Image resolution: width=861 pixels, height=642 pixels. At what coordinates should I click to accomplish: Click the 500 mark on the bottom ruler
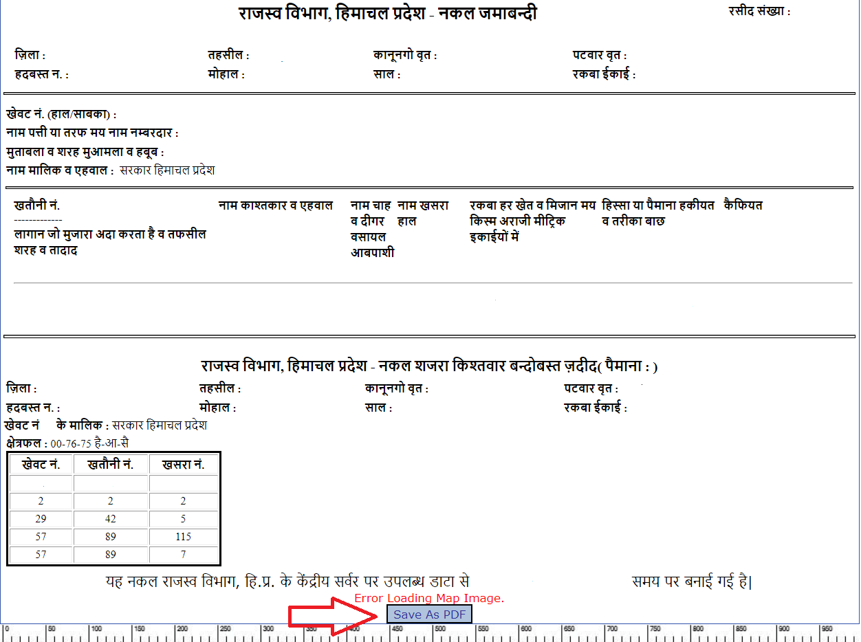pos(435,630)
